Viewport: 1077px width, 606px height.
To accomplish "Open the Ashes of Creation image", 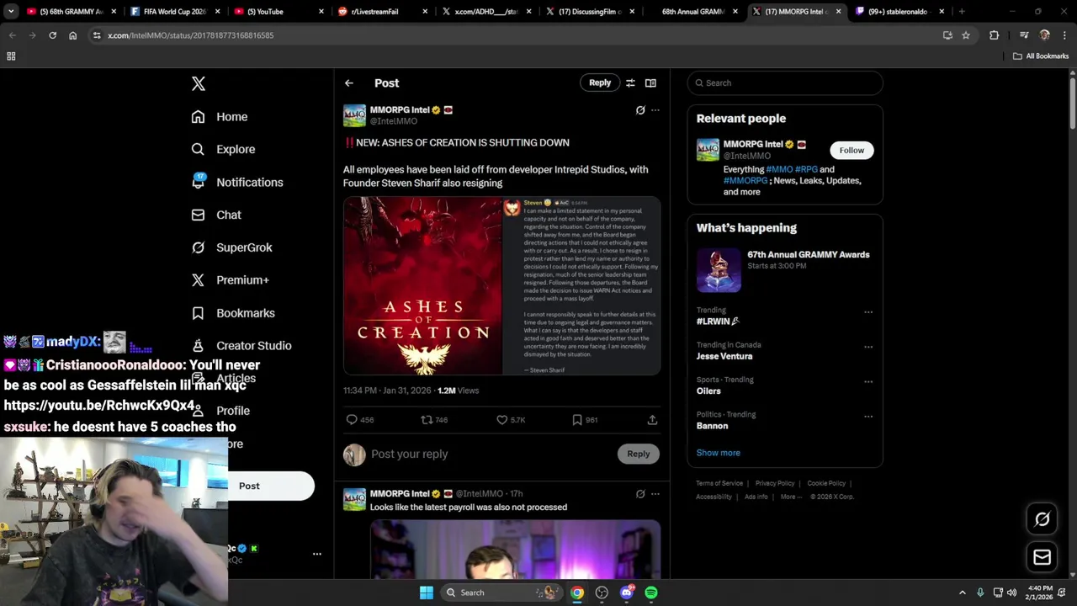I will point(422,285).
